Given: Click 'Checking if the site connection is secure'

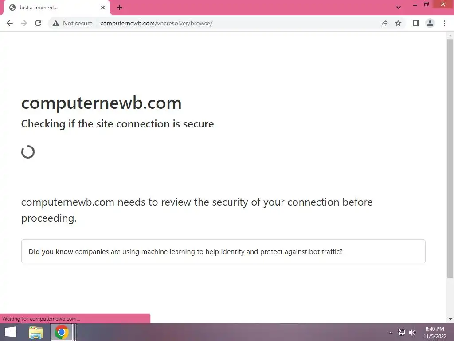Looking at the screenshot, I should pos(117,124).
